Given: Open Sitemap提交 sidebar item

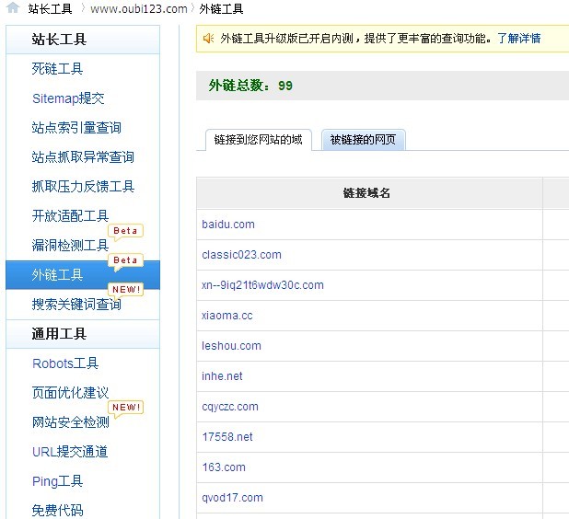Looking at the screenshot, I should (x=68, y=98).
